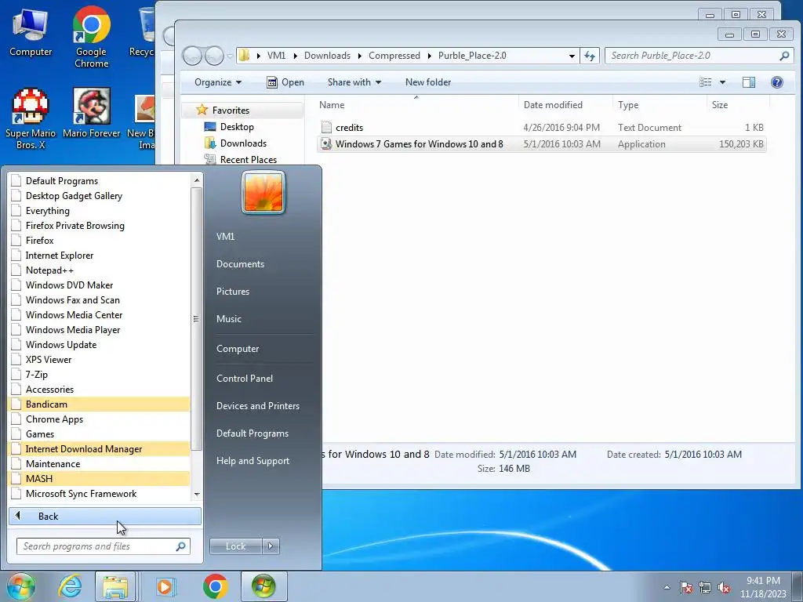The width and height of the screenshot is (803, 602).
Task: Click the search magnifier in Explorer search box
Action: pos(784,56)
